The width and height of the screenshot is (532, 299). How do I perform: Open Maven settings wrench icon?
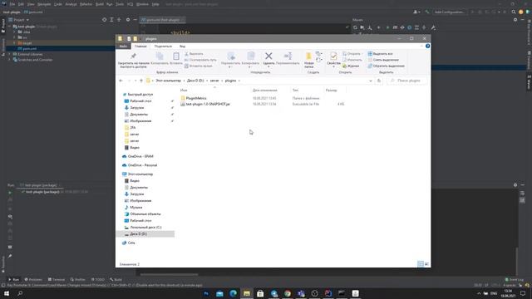[433, 27]
